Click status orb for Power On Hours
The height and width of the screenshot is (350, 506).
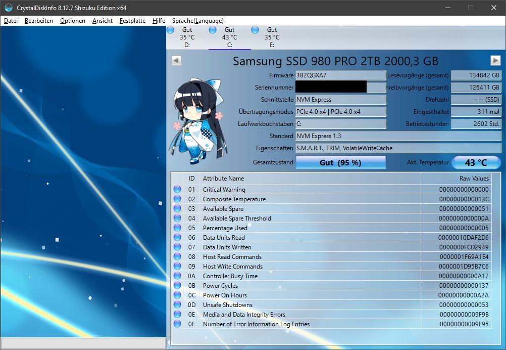177,295
